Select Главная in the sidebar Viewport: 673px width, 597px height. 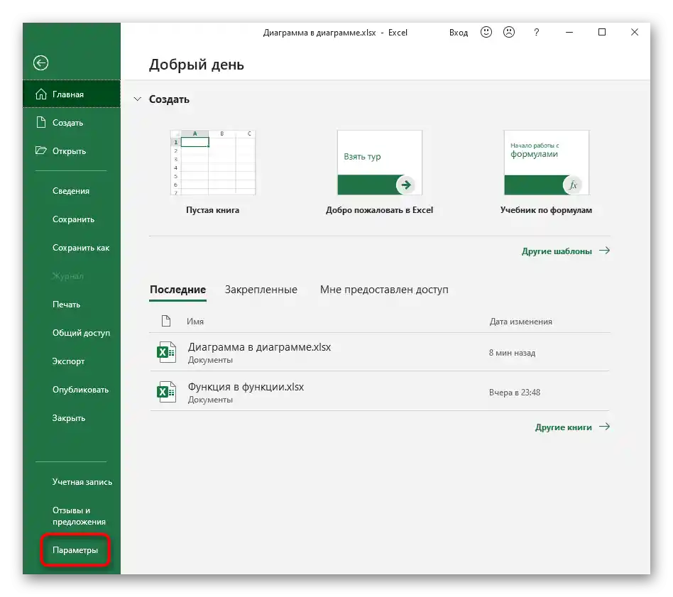[x=72, y=94]
